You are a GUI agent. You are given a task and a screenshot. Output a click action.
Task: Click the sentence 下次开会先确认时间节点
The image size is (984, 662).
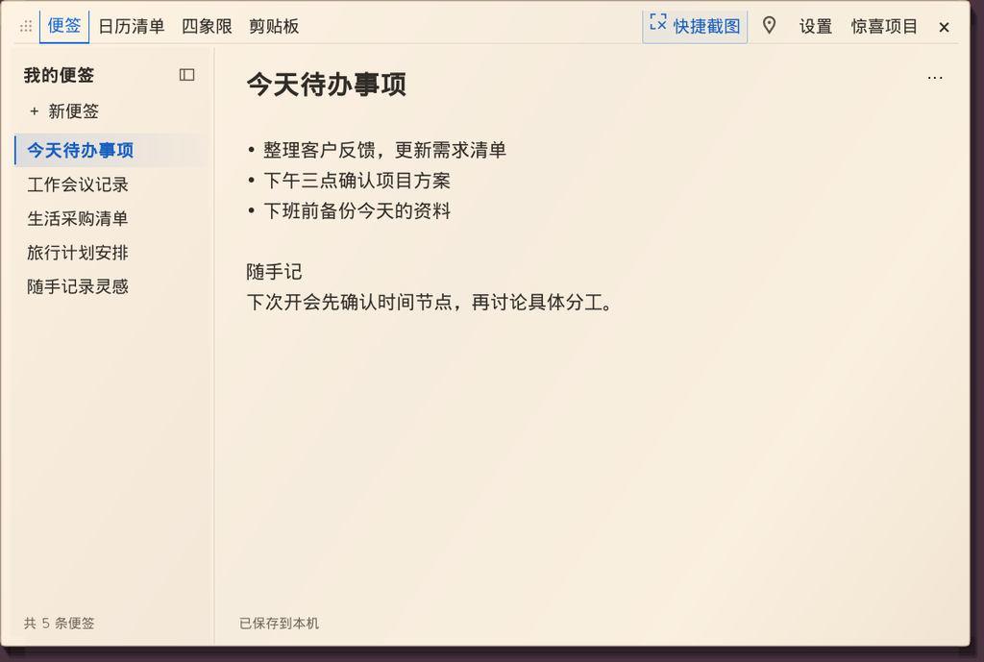(x=350, y=303)
